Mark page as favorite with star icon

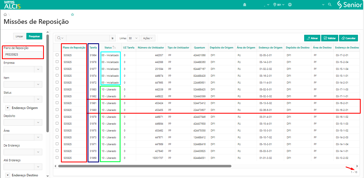(x=72, y=15)
